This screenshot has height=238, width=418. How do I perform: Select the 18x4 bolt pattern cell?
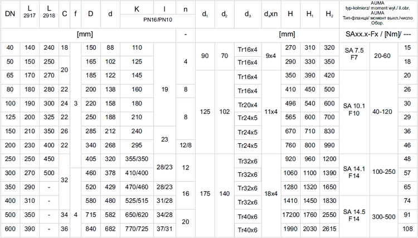[x=271, y=194]
